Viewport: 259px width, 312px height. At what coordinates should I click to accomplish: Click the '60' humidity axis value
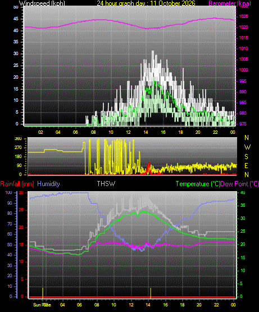tap(10, 234)
